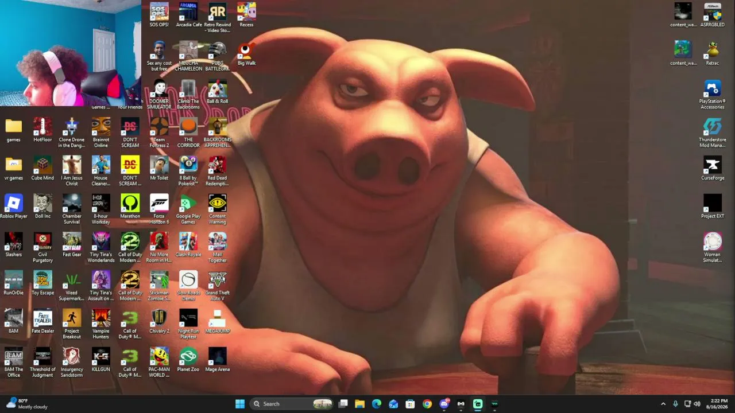Select Tiny Tina's Wonderlands icon
The image size is (735, 413).
coord(100,248)
